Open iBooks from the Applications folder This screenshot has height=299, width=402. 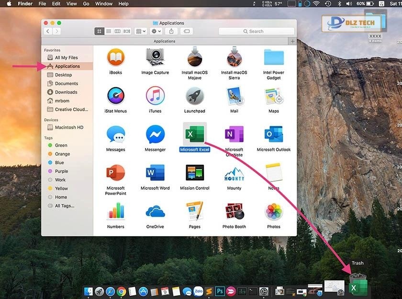[x=115, y=57]
